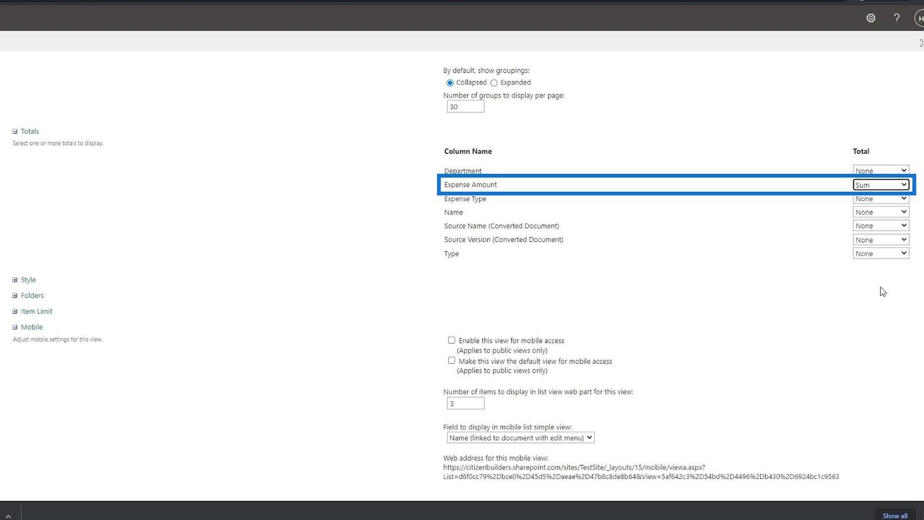Click the 'Total' column header text

tap(861, 151)
